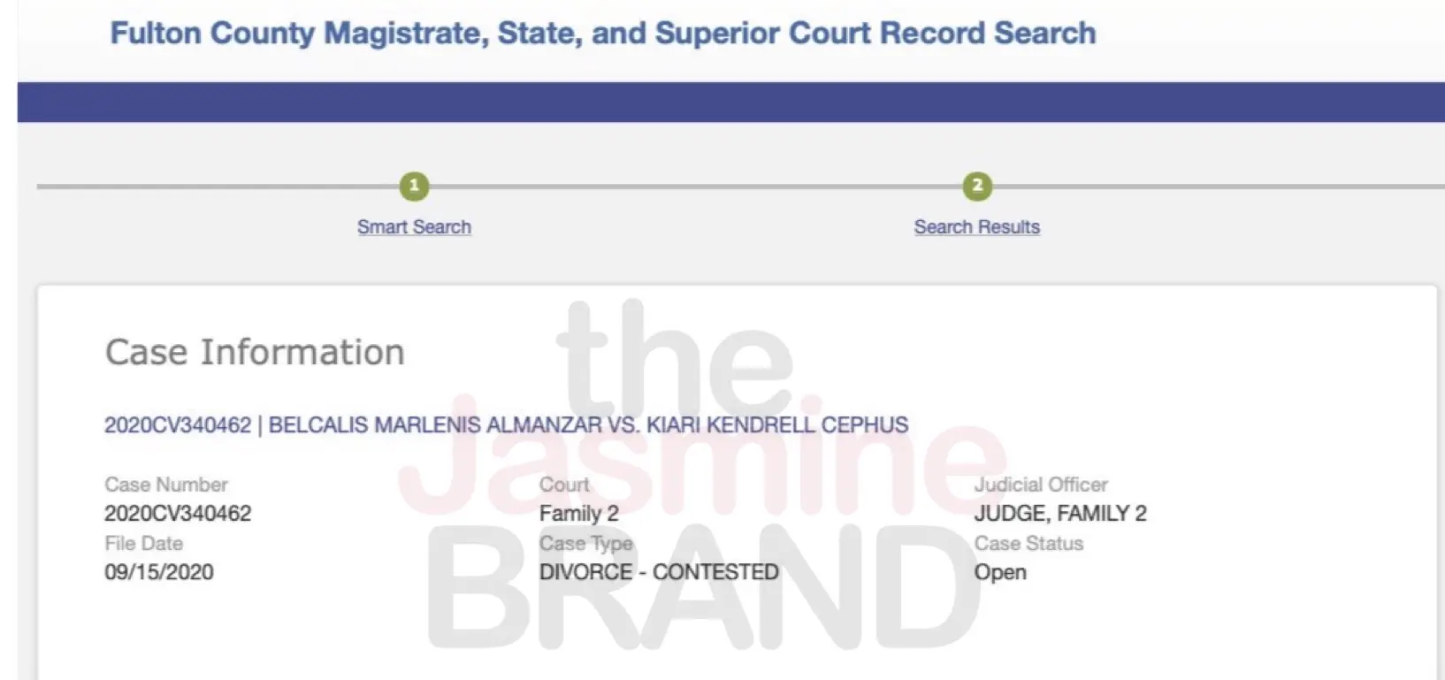The width and height of the screenshot is (1445, 680).
Task: Open the Smart Search link
Action: [x=414, y=227]
